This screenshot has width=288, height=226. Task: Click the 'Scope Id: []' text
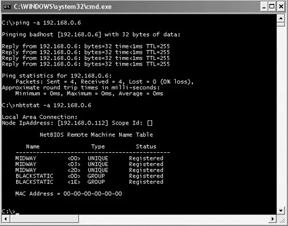[132, 123]
